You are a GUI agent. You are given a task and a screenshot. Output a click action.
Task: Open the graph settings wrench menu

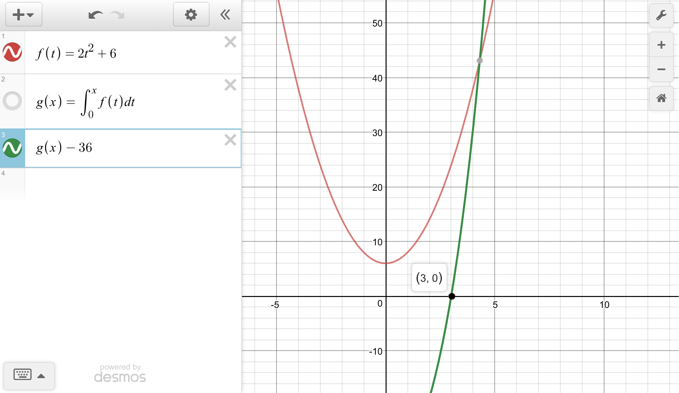661,16
